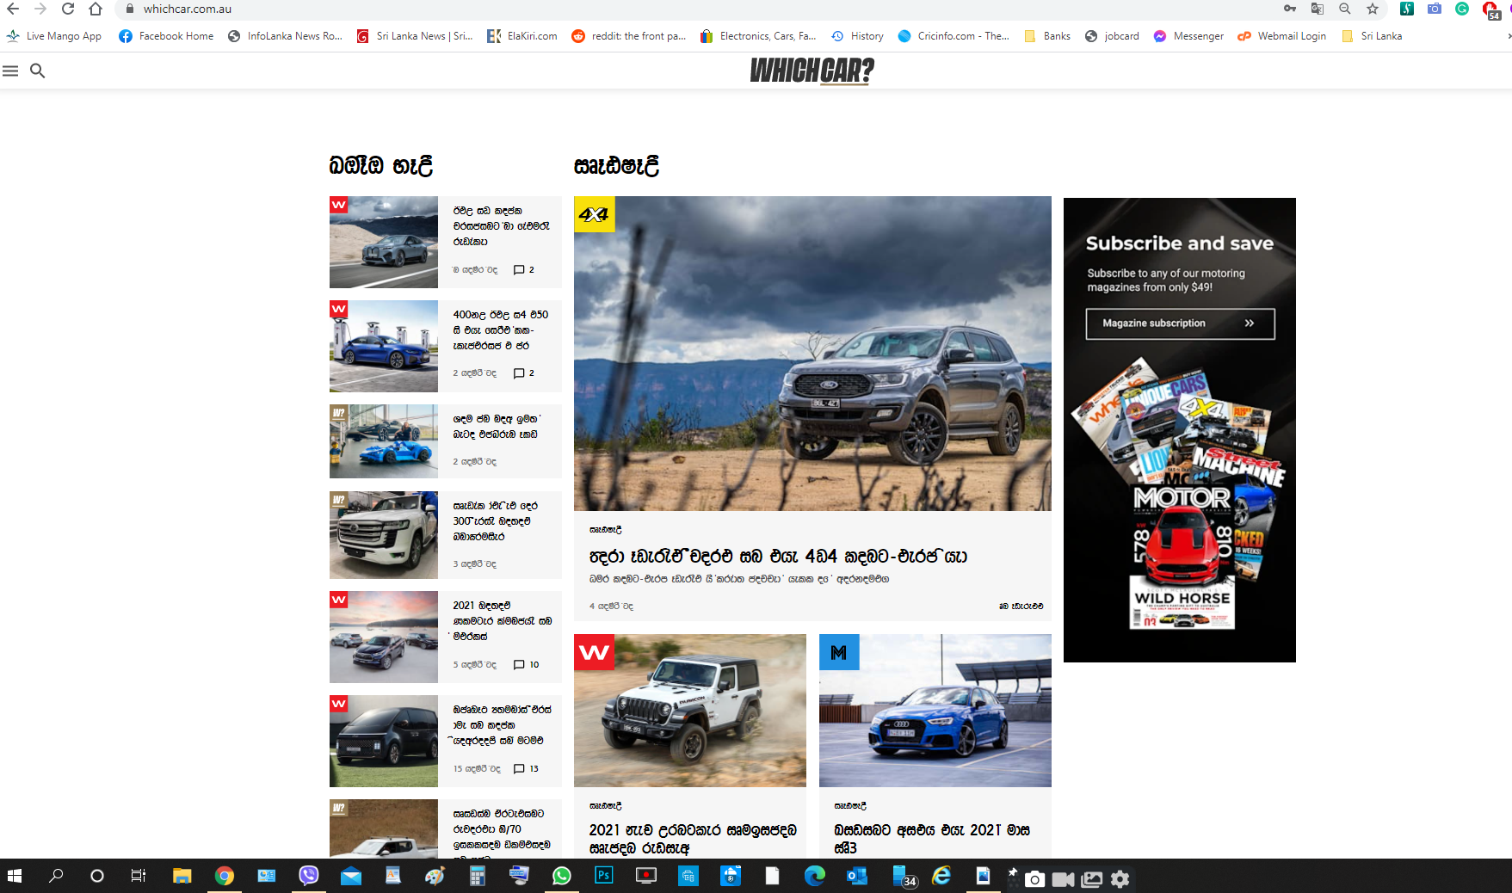This screenshot has width=1512, height=893.
Task: Open the Live Mango App bookmark
Action: click(x=53, y=36)
